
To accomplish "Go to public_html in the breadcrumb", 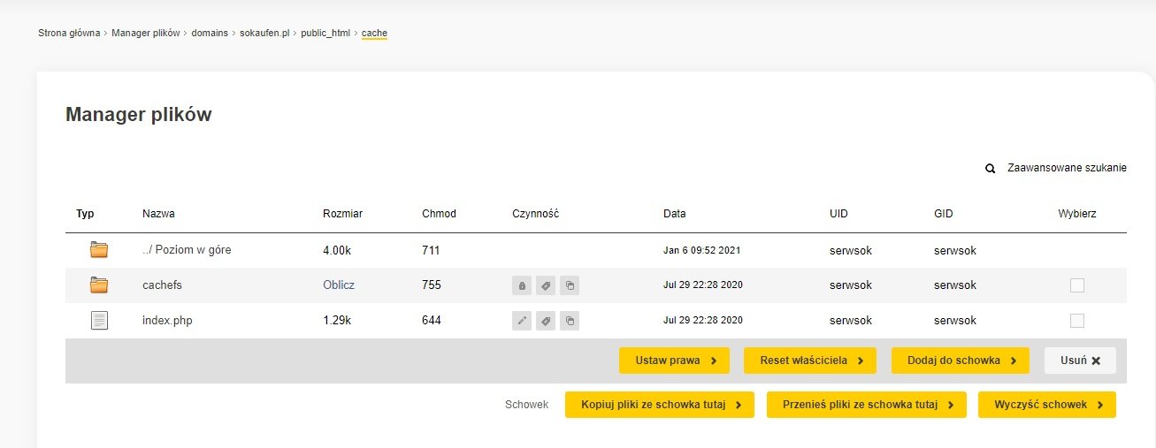I will (x=325, y=34).
